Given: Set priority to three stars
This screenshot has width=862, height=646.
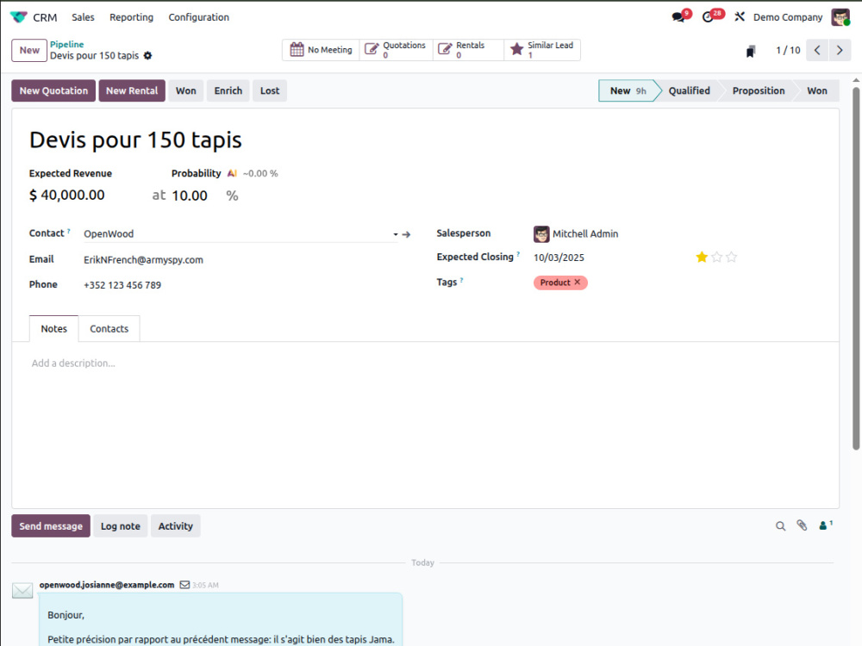Looking at the screenshot, I should click(731, 257).
